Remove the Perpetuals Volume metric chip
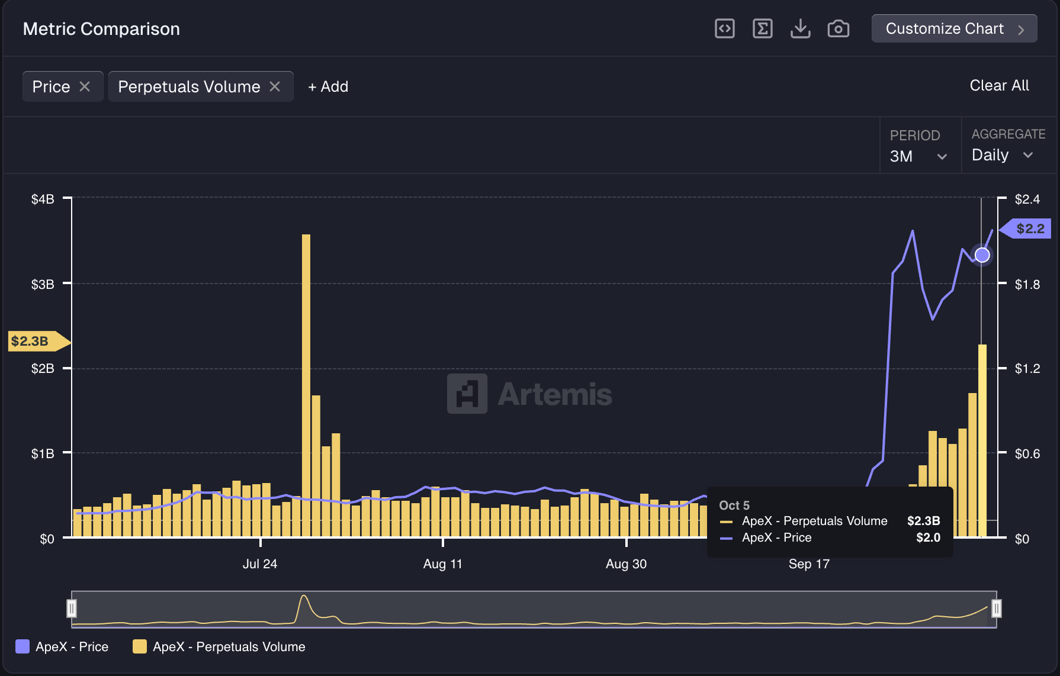This screenshot has width=1060, height=676. [275, 86]
